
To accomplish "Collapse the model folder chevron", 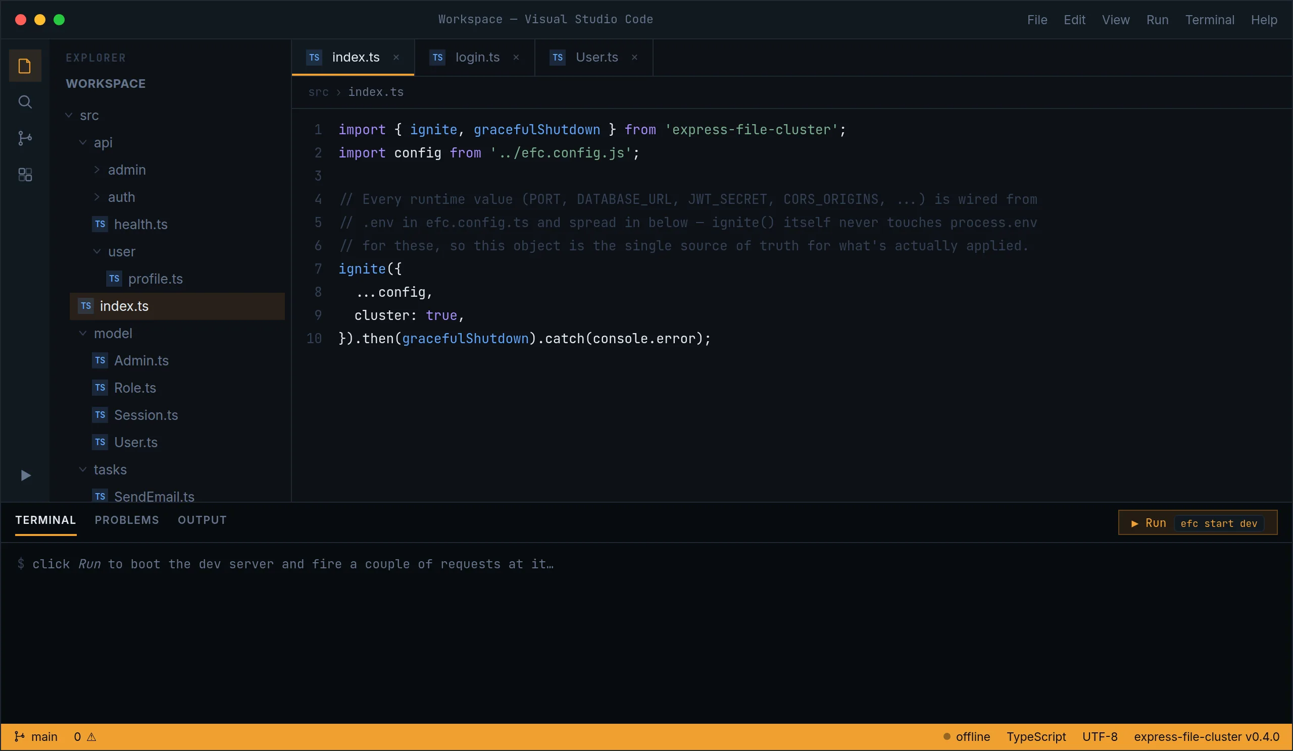I will [x=83, y=333].
